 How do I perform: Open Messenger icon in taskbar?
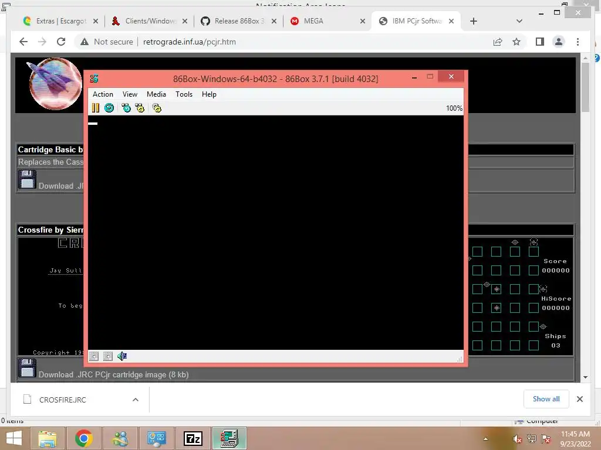coord(120,438)
